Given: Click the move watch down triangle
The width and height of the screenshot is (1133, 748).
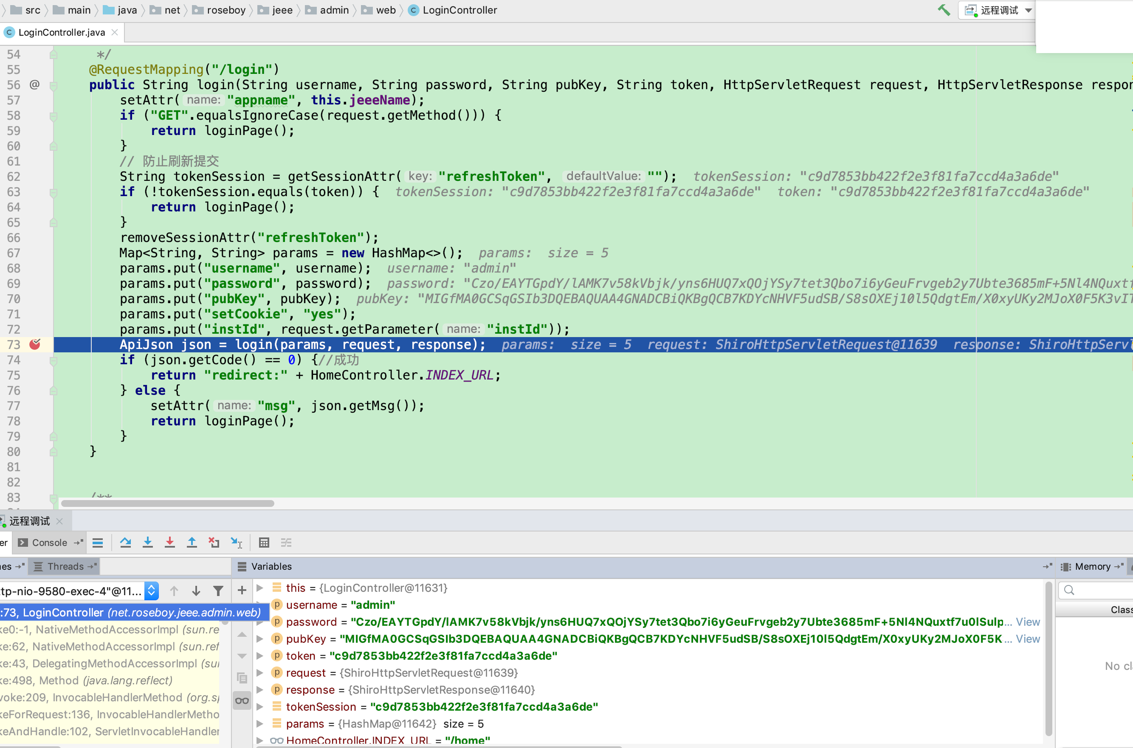Looking at the screenshot, I should [242, 656].
